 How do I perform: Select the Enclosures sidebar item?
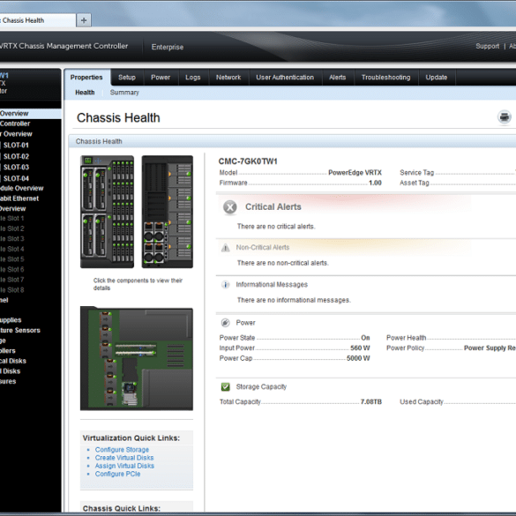tap(8, 381)
